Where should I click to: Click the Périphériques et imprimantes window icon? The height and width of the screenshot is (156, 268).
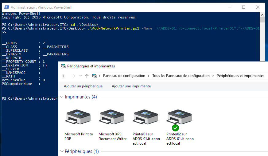(63, 66)
